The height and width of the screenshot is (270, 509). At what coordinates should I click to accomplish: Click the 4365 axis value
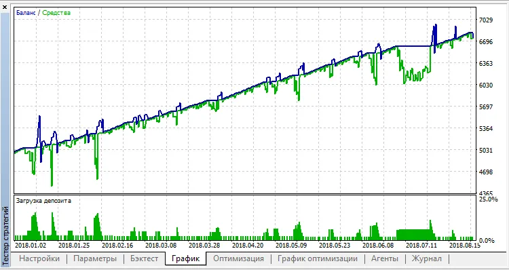(x=487, y=193)
